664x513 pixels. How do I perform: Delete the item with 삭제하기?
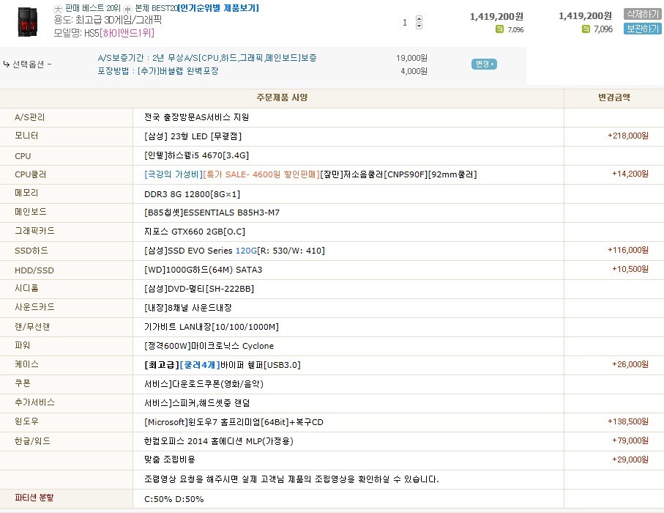(x=642, y=14)
